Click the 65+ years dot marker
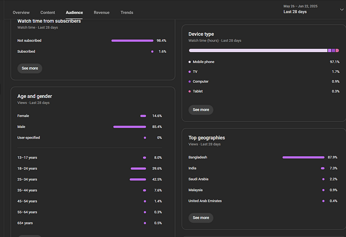Viewport: 346px width, 237px height. tap(145, 223)
